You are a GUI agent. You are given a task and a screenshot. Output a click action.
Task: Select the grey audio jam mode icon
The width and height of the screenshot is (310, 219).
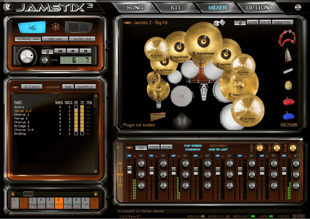[79, 27]
